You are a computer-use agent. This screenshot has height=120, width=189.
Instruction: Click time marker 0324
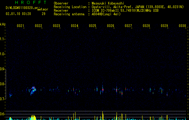[75, 26]
